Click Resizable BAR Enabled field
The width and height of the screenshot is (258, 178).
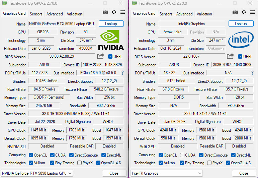(x=109, y=146)
